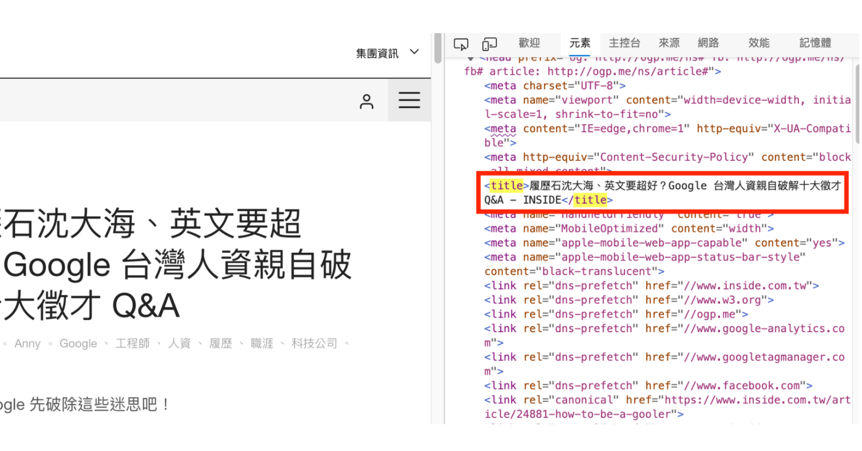Open the 工程師 tag link
Screen dimensions: 862x451
point(133,344)
